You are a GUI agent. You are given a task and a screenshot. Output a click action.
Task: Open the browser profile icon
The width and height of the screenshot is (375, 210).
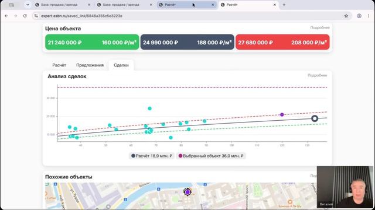tap(359, 16)
